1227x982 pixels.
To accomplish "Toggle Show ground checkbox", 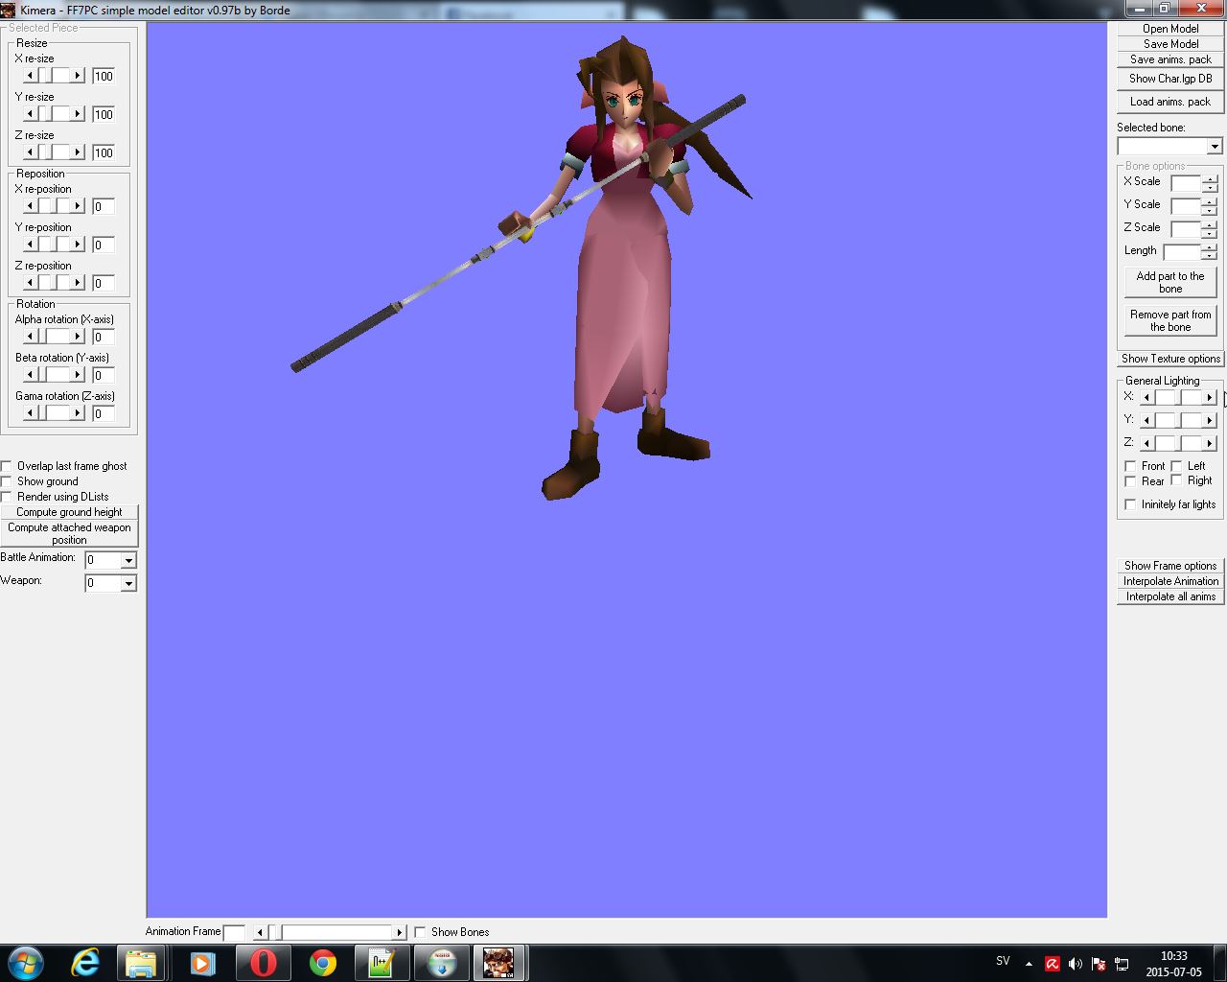I will (x=7, y=481).
